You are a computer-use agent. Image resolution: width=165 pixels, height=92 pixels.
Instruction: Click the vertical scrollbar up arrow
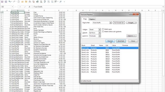(163, 11)
